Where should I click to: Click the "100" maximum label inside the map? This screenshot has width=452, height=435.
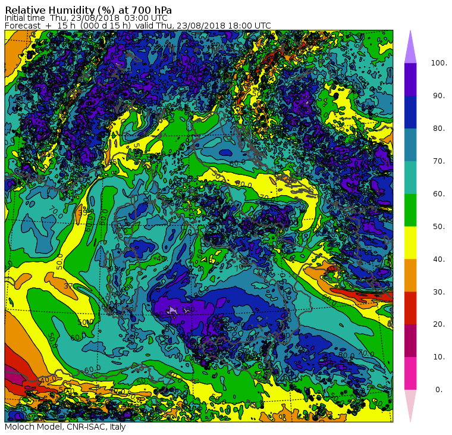tap(188, 310)
